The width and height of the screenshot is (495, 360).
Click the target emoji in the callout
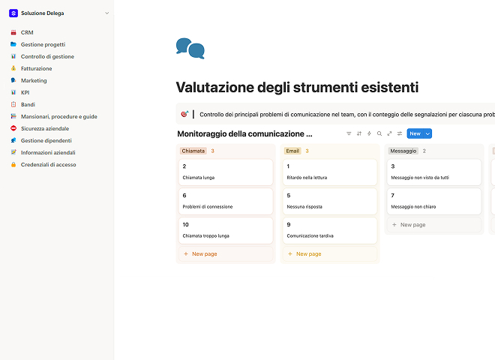coord(184,114)
